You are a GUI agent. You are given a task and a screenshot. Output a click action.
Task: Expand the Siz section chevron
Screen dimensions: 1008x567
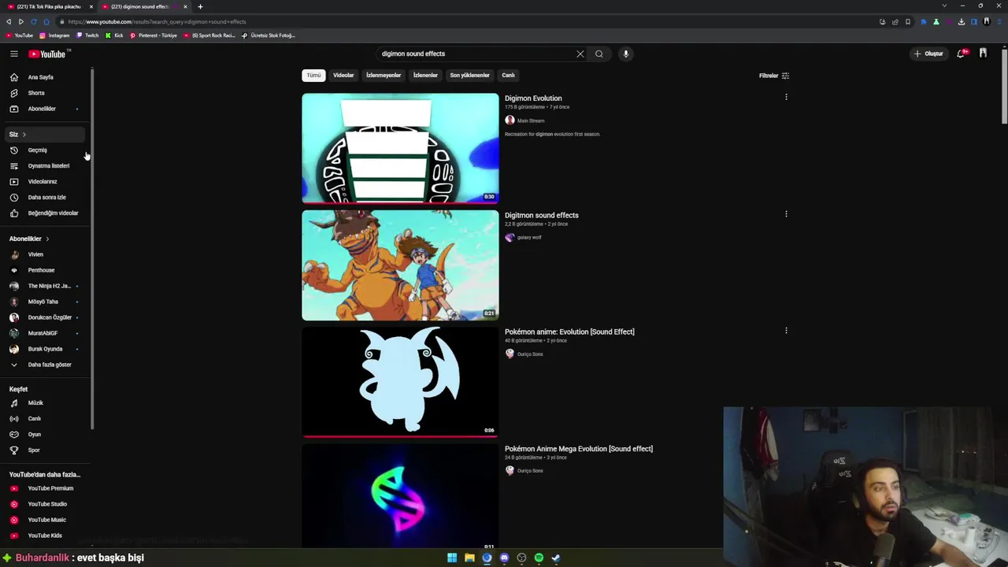coord(24,135)
